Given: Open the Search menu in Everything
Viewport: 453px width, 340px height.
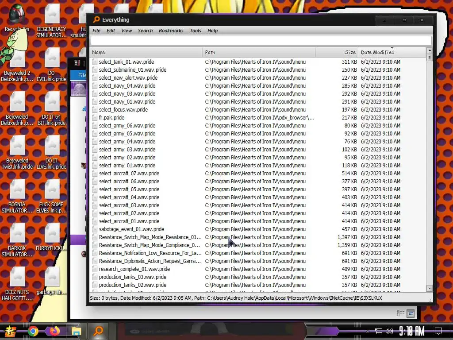Looking at the screenshot, I should pos(145,31).
